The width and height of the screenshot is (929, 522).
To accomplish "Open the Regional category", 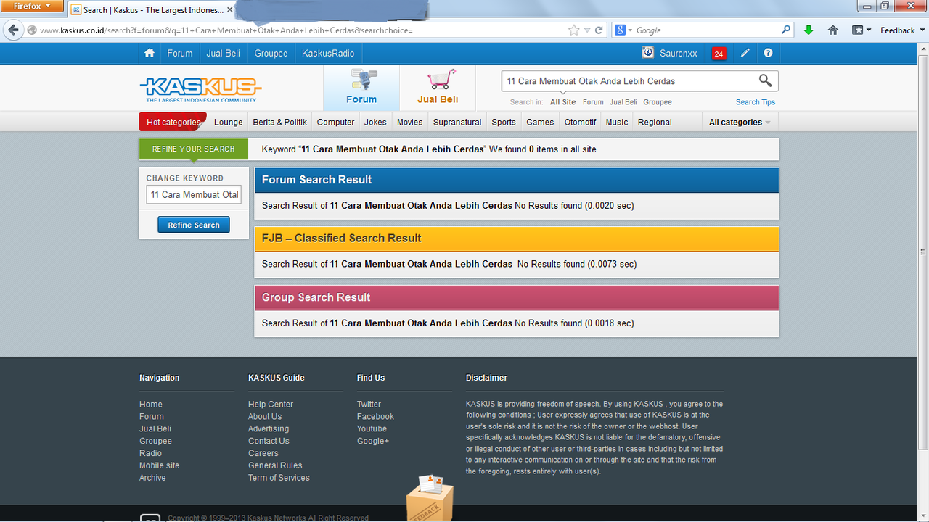I will click(655, 122).
